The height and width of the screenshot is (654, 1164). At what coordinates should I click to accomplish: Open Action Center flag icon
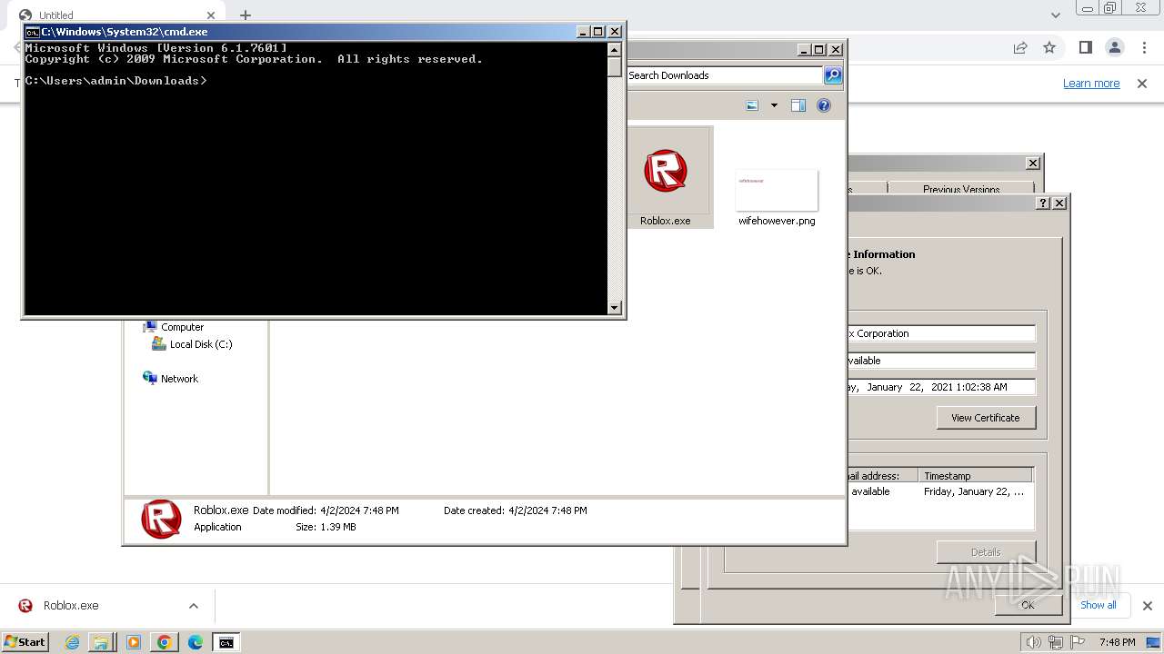click(1077, 642)
